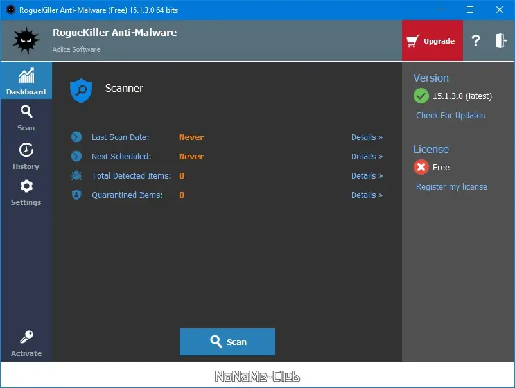Click the Last Scan Date 'Never' value
The image size is (515, 388).
click(191, 137)
